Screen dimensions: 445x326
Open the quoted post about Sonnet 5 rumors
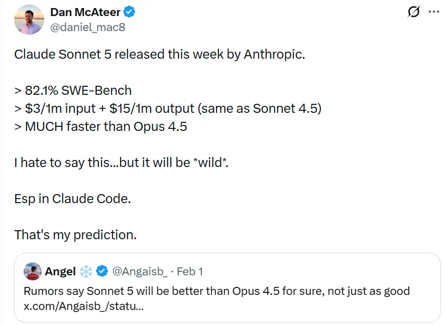click(x=251, y=291)
